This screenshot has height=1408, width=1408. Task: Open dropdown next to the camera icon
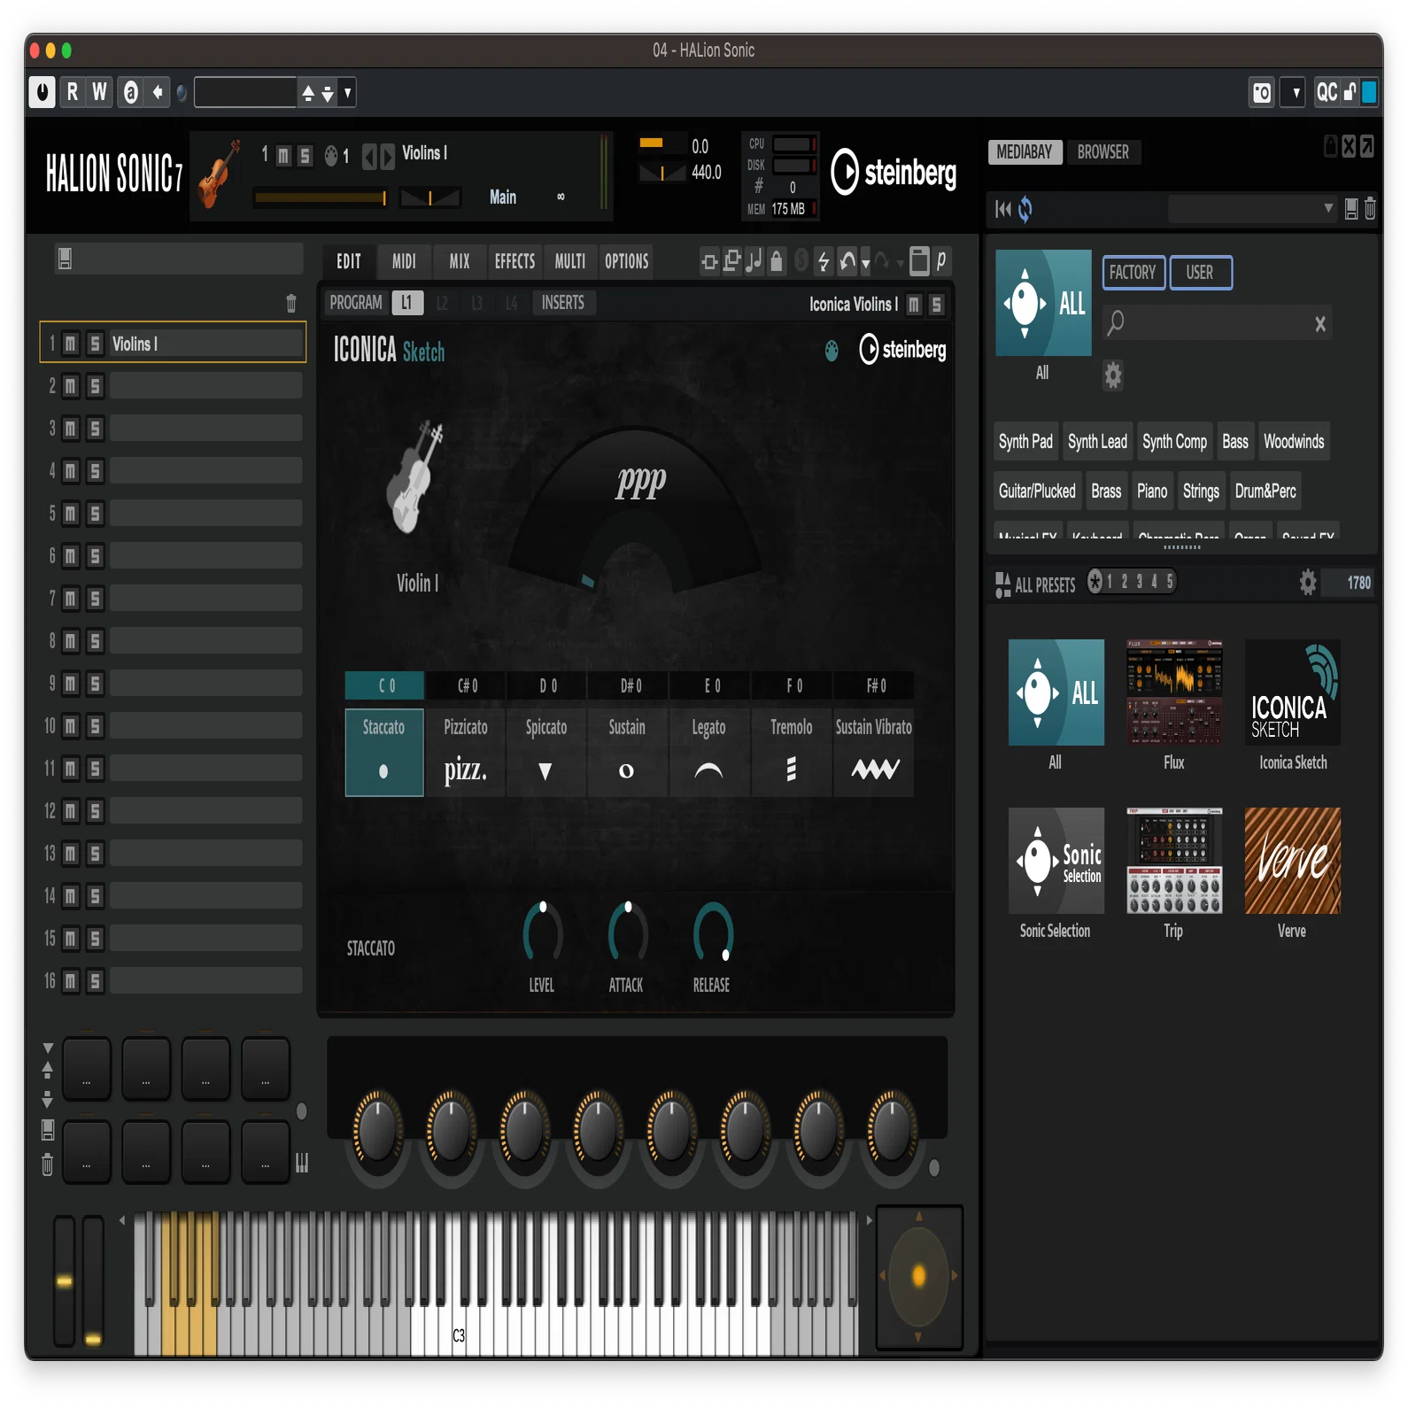point(1294,92)
